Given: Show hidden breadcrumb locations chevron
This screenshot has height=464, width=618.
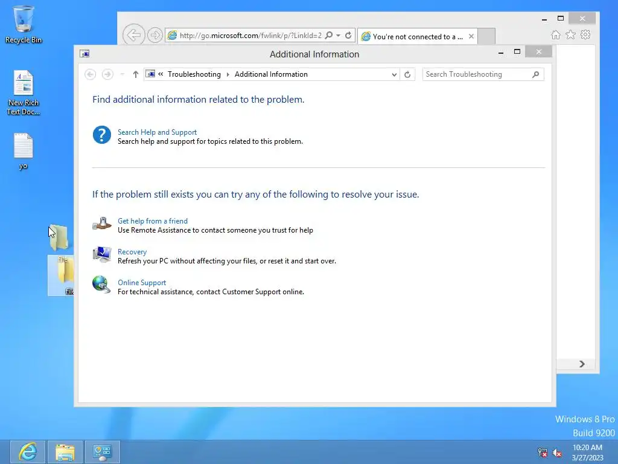Looking at the screenshot, I should [x=161, y=74].
